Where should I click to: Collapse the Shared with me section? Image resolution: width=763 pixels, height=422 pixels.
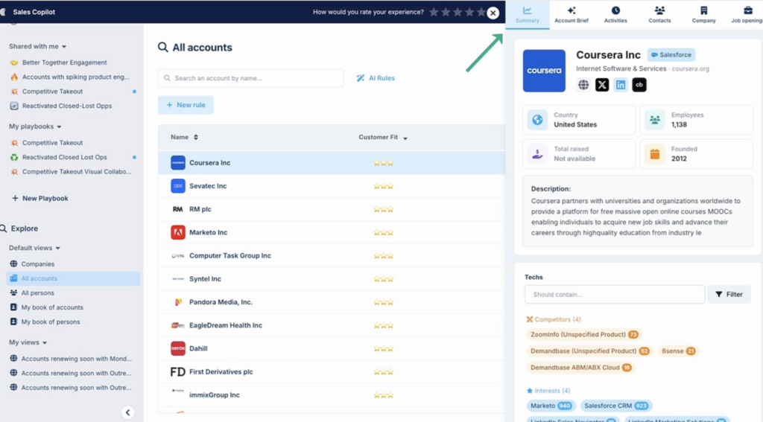tap(37, 46)
